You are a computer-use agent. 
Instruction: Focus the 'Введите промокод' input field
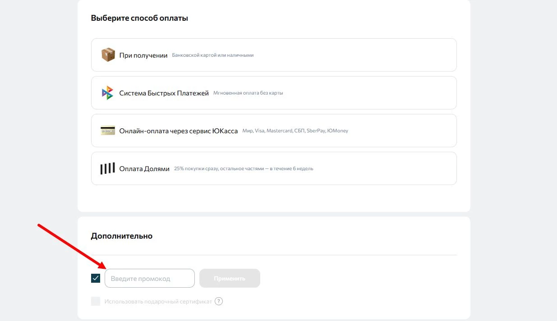pos(149,278)
